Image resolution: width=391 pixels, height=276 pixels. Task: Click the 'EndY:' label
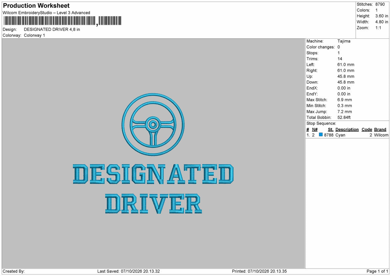[x=312, y=94]
